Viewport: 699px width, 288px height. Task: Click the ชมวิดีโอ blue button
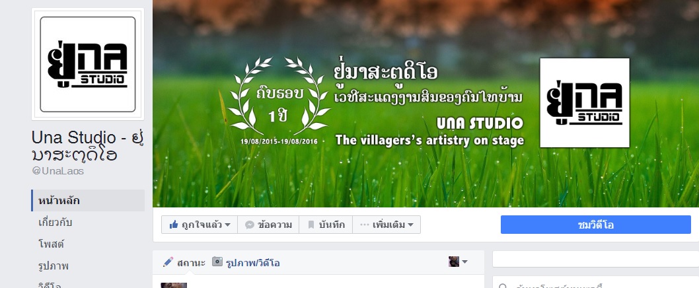click(x=595, y=225)
